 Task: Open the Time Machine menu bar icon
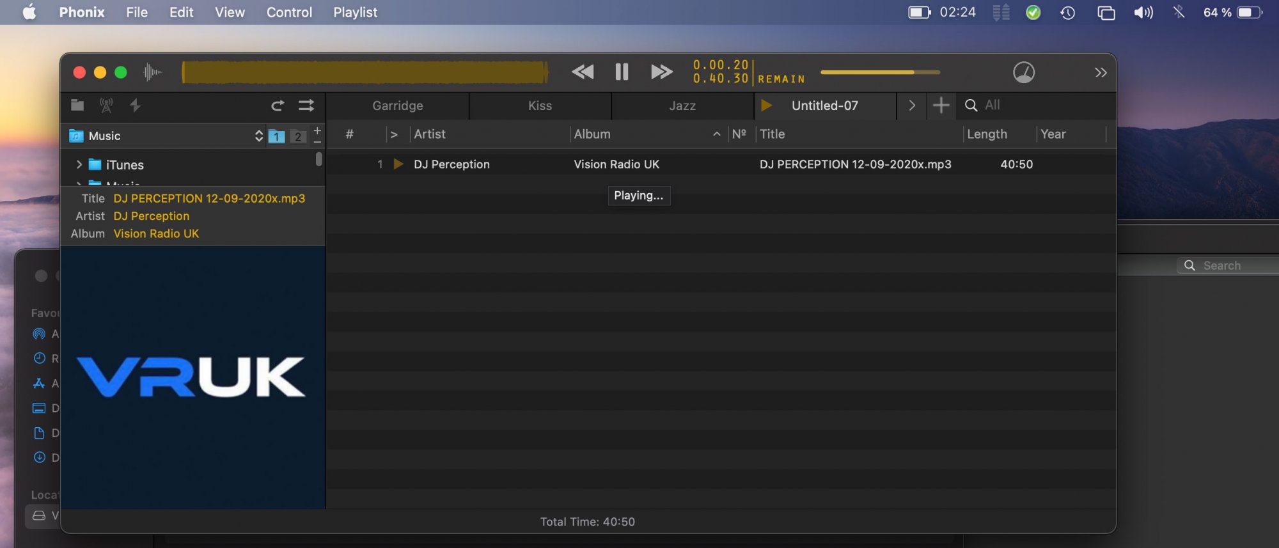click(1067, 12)
